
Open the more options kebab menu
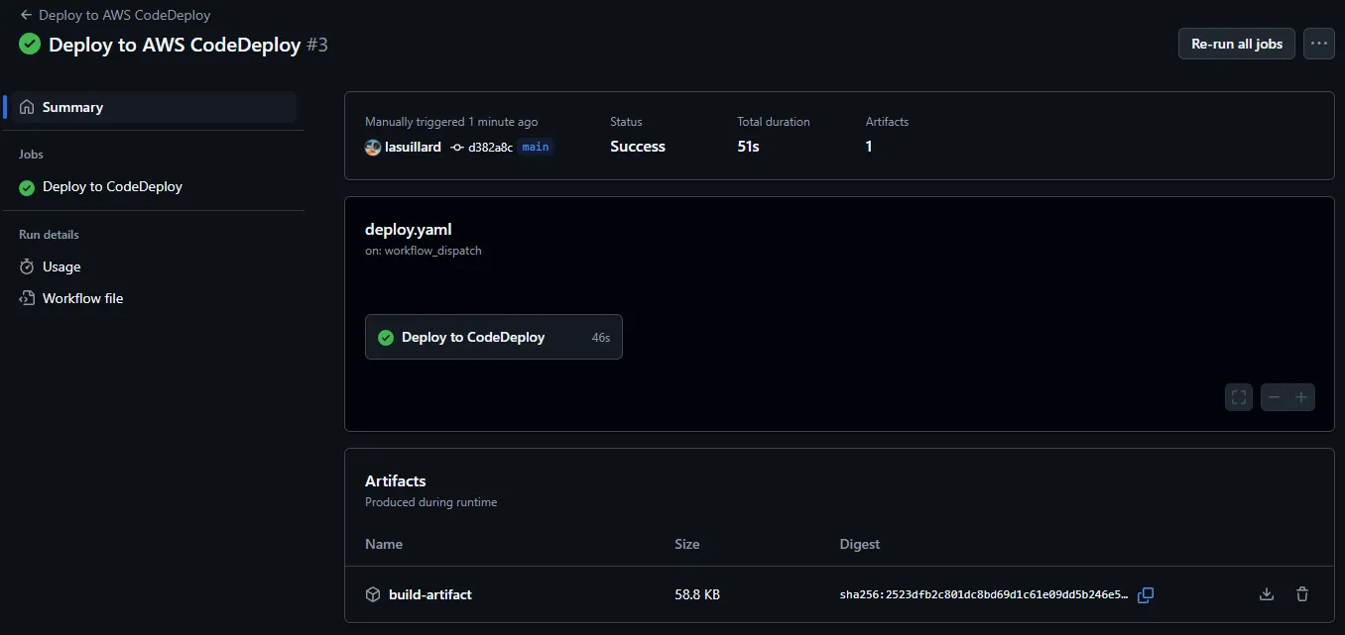click(x=1319, y=44)
